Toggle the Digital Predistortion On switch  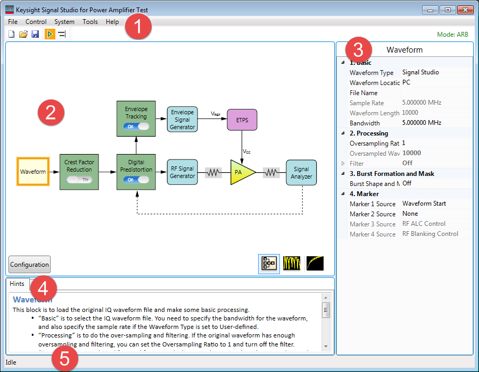pos(136,180)
